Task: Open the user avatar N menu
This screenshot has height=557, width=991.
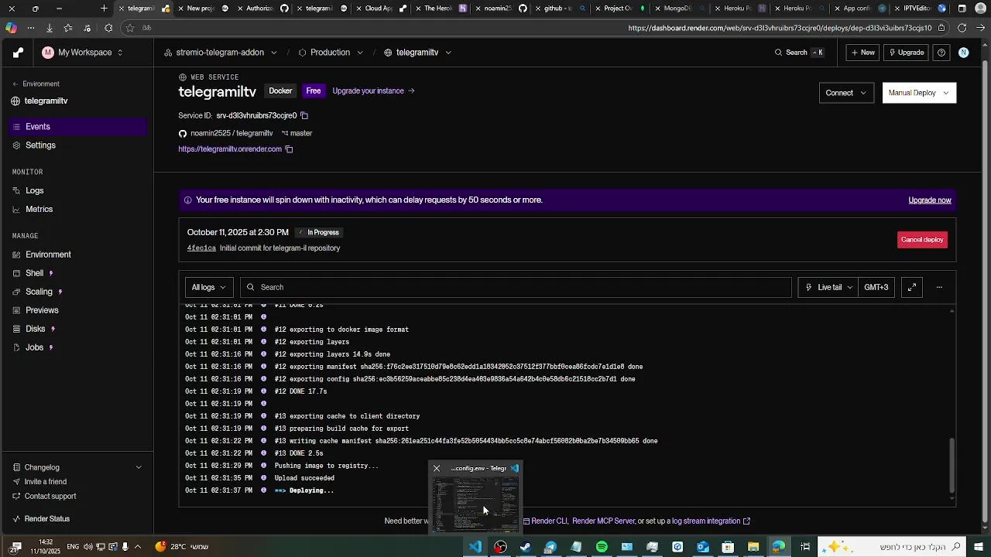Action: 963,53
